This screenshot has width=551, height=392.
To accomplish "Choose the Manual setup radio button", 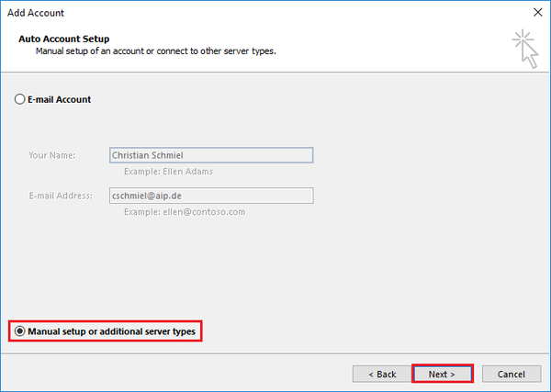I will (x=19, y=330).
